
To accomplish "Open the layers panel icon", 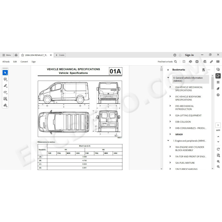I will pos(218,95).
